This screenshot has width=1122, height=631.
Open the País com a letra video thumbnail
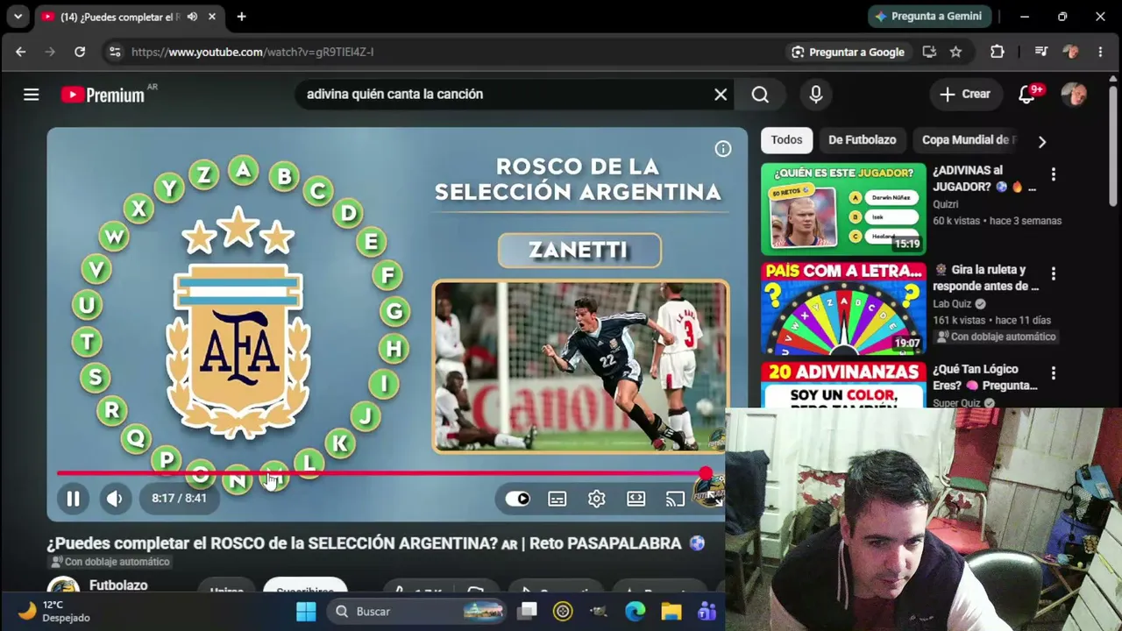click(x=843, y=308)
